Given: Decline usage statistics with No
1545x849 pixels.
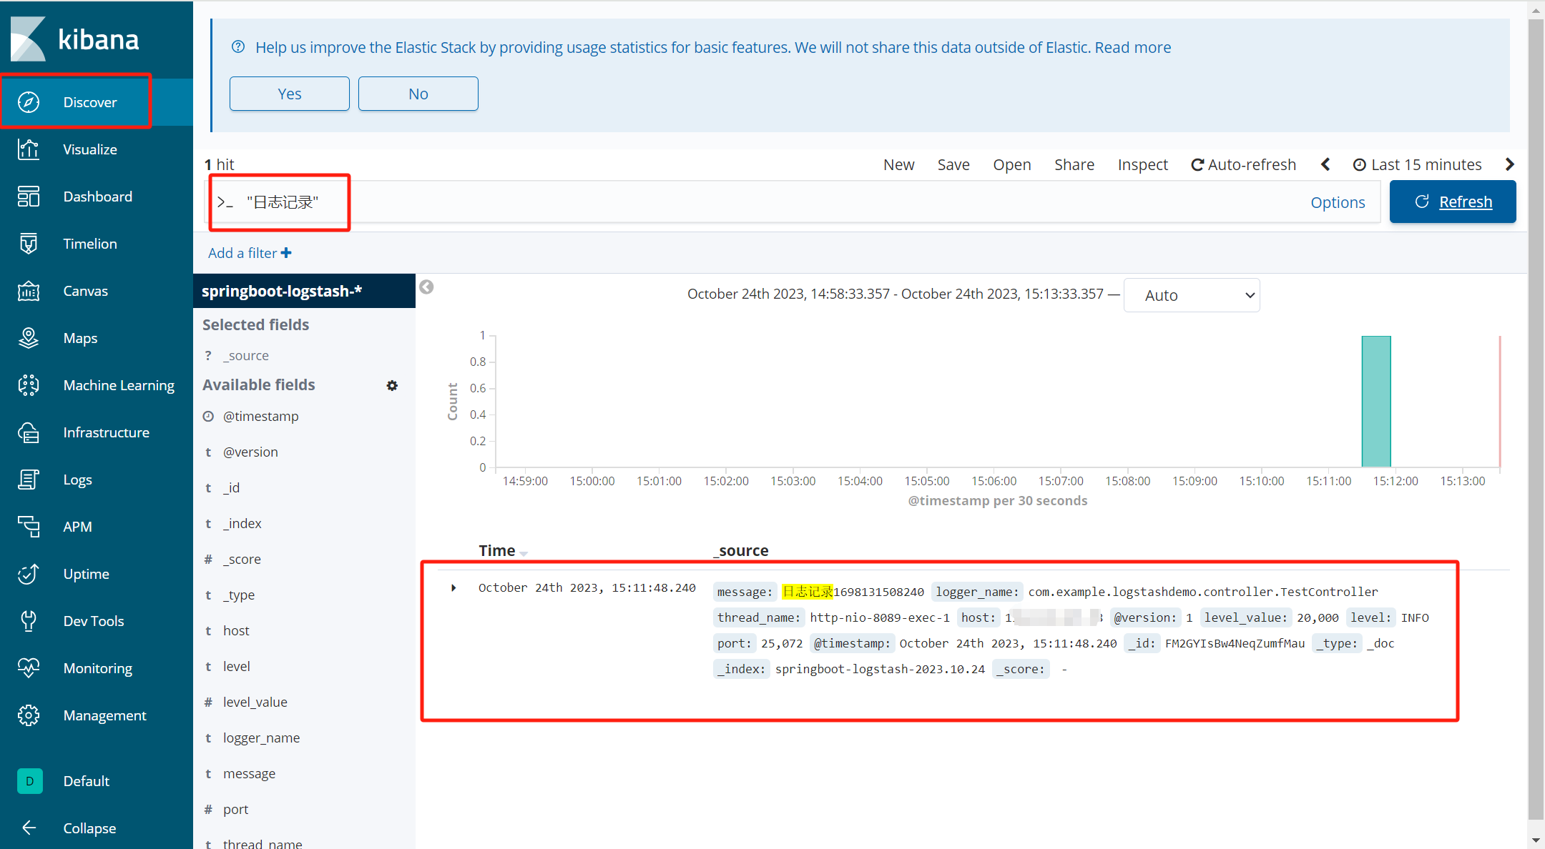Looking at the screenshot, I should click(x=418, y=94).
